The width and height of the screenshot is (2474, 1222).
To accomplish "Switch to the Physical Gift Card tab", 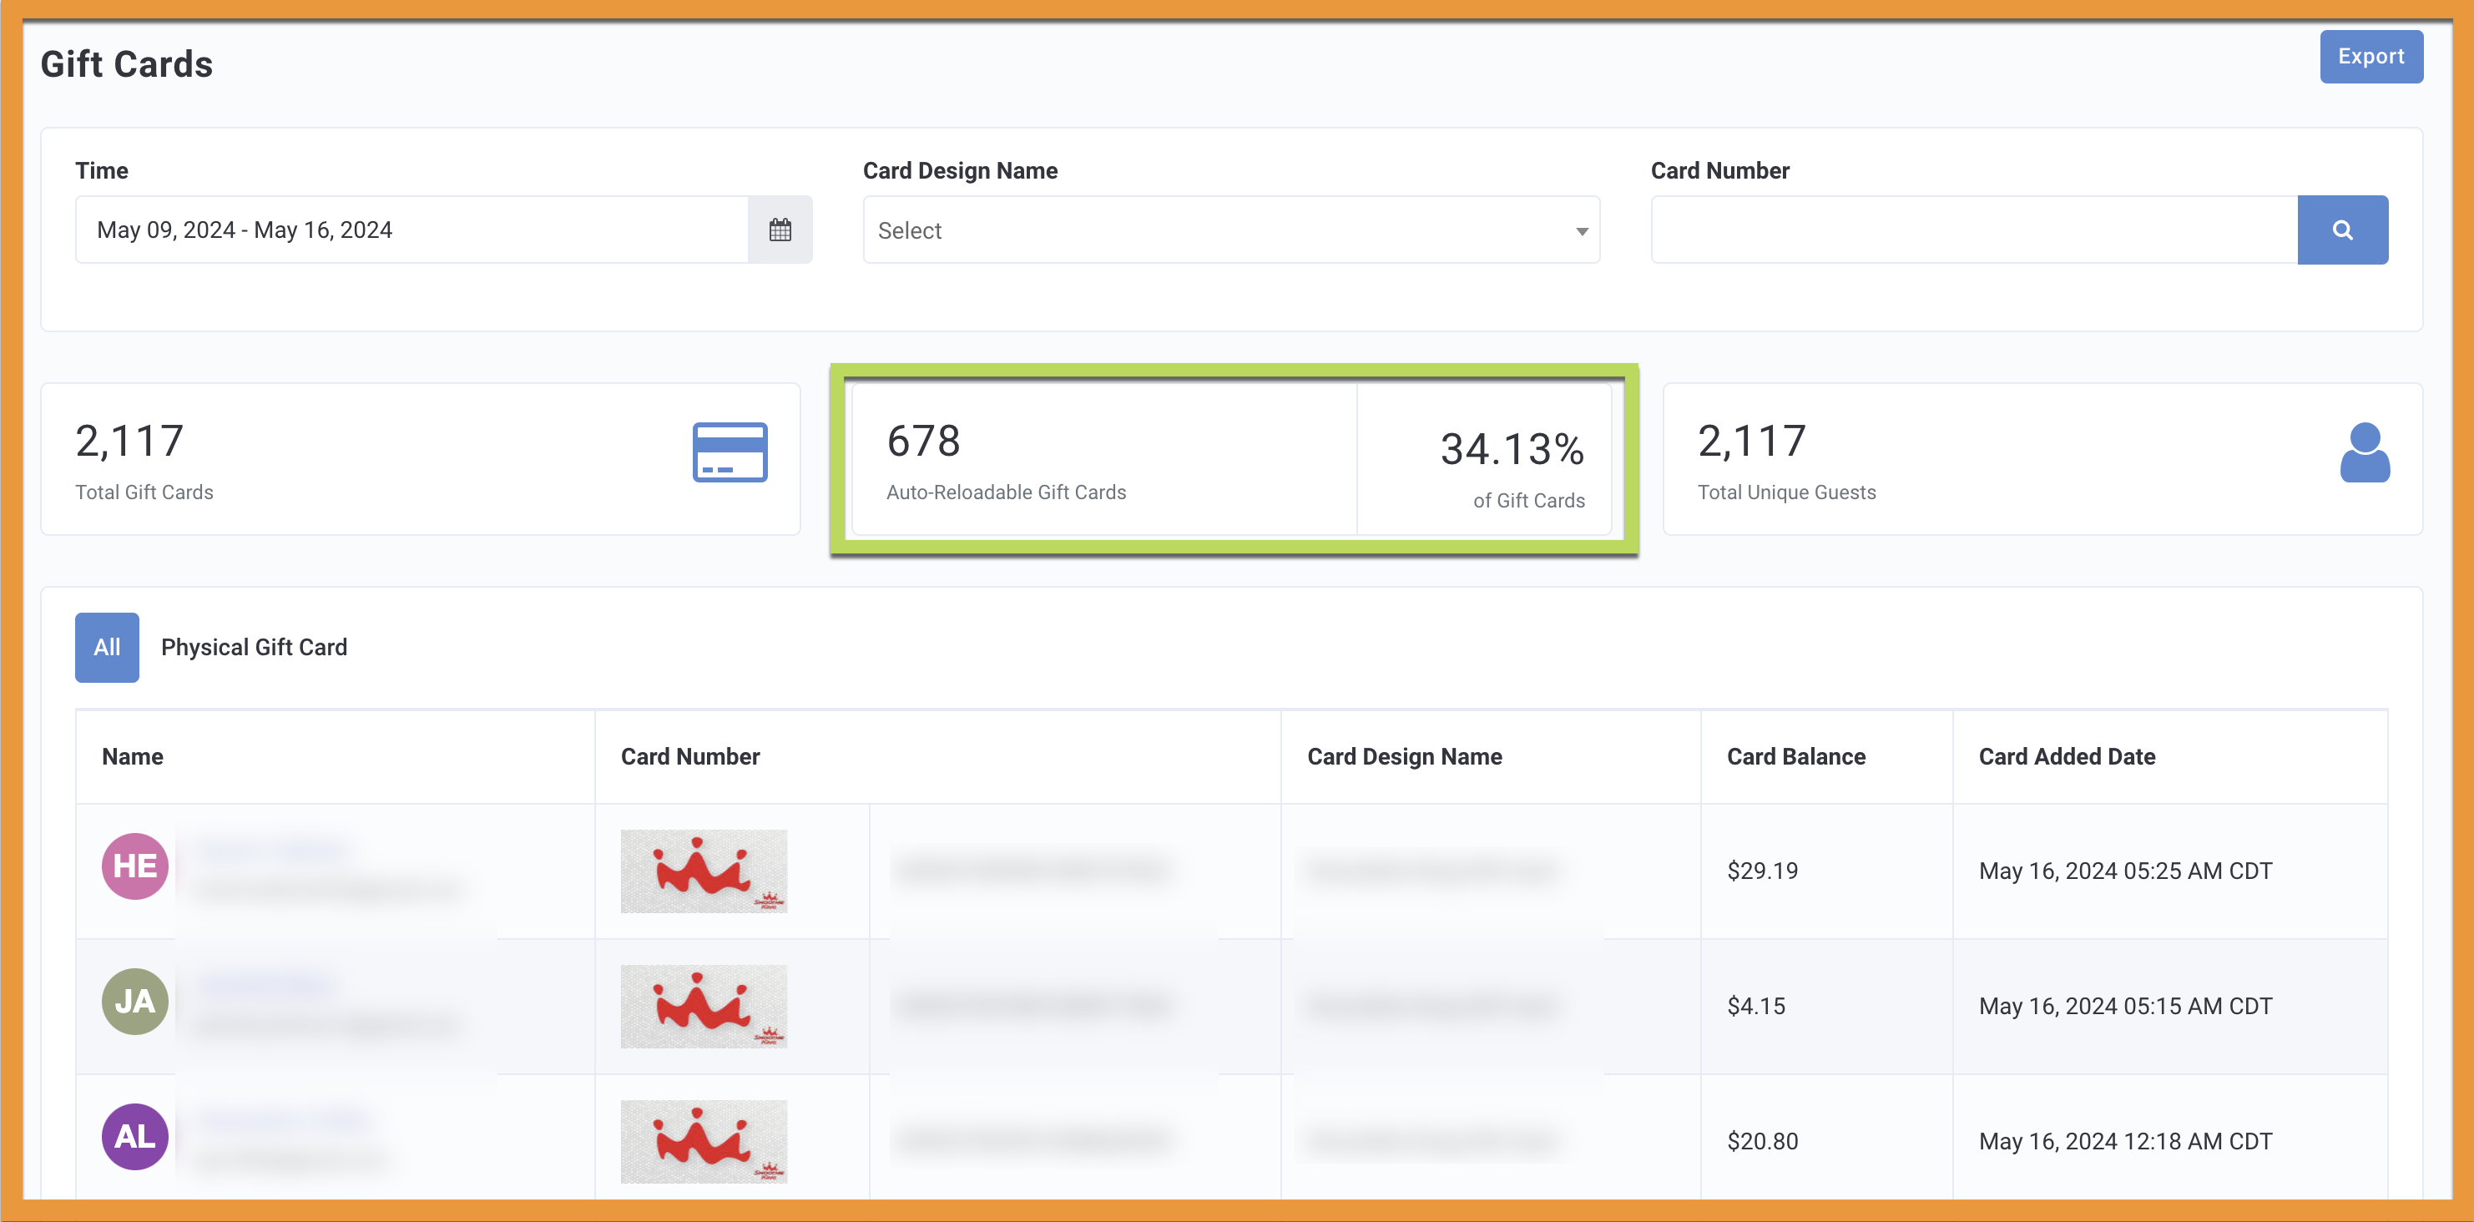I will pos(255,648).
